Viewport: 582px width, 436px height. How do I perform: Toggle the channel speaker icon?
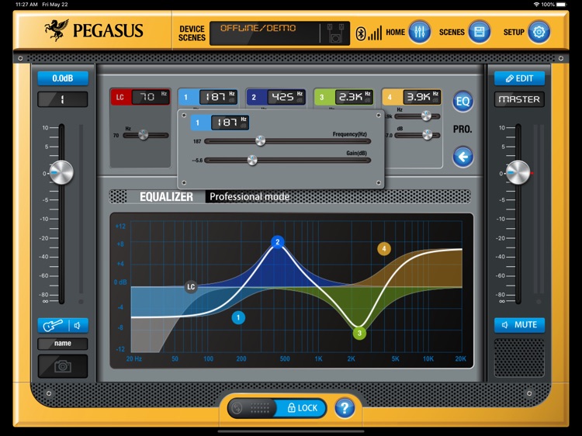[x=78, y=325]
